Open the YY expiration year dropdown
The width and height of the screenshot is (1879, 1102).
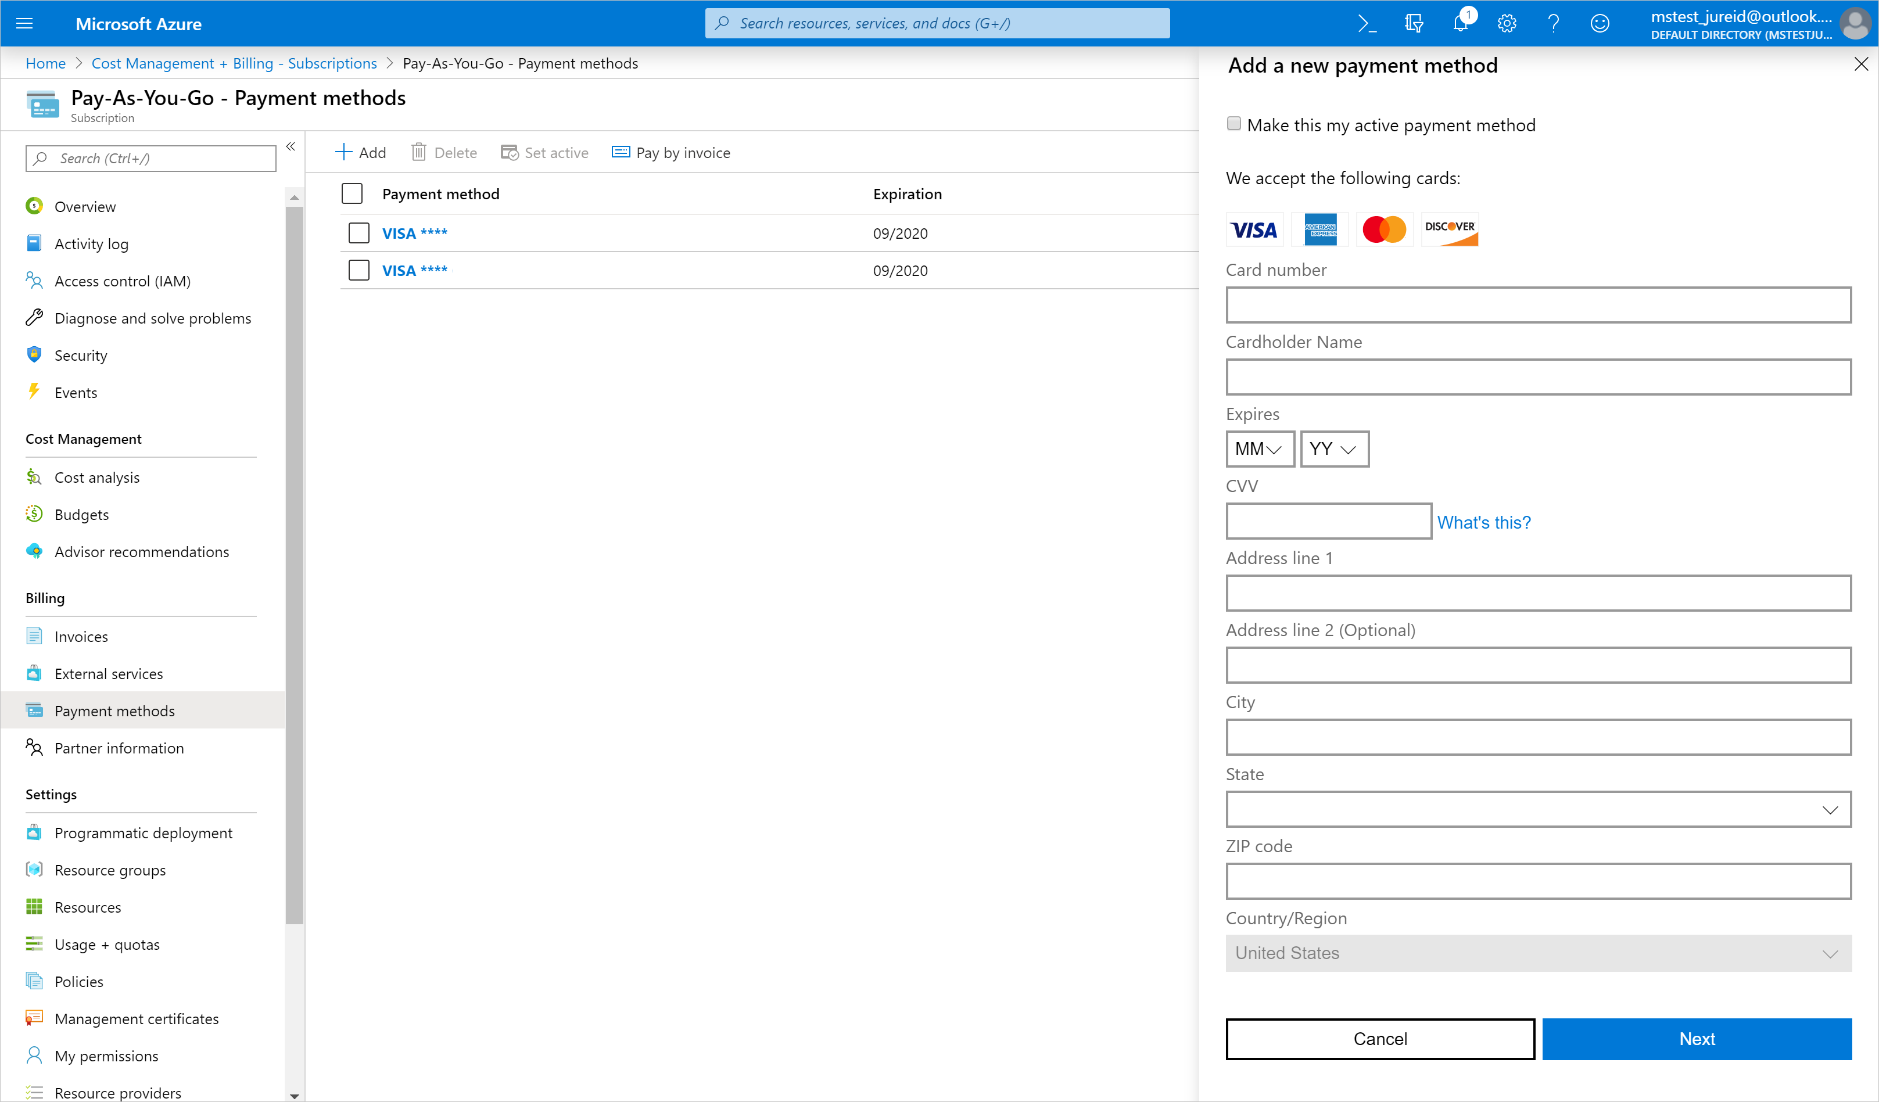click(x=1334, y=449)
